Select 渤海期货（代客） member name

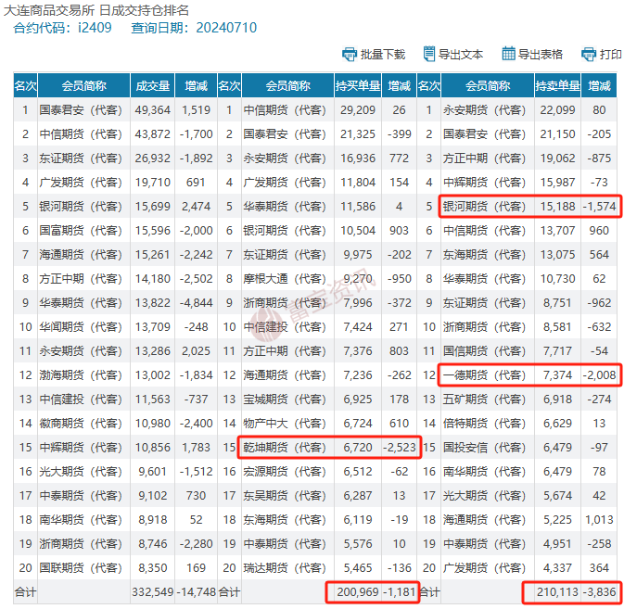click(x=81, y=375)
